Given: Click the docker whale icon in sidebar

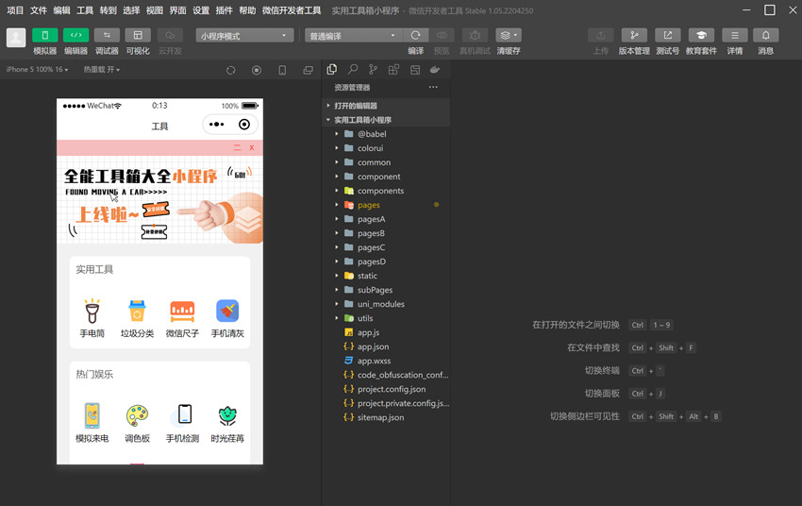Looking at the screenshot, I should click(x=435, y=70).
